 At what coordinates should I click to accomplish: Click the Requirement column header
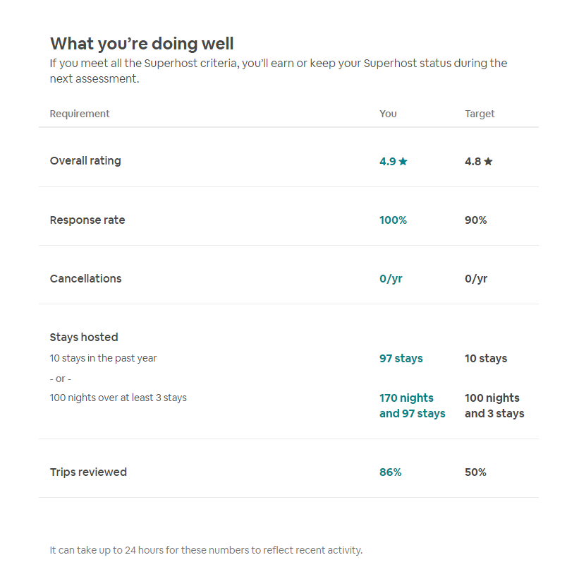pos(80,114)
